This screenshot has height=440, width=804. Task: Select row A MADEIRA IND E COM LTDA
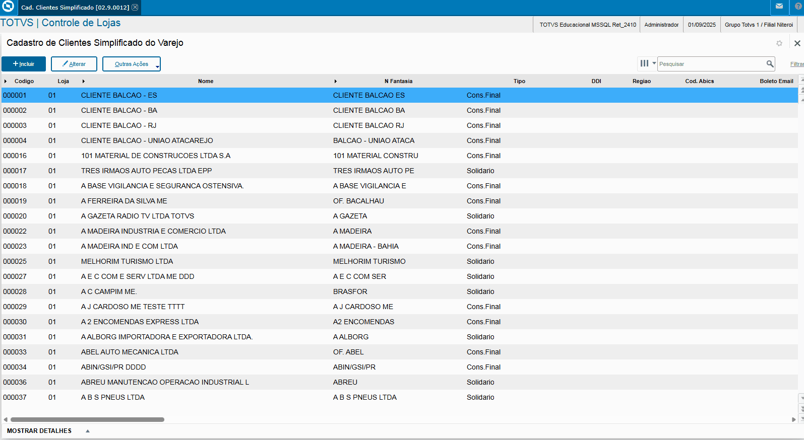pyautogui.click(x=400, y=246)
